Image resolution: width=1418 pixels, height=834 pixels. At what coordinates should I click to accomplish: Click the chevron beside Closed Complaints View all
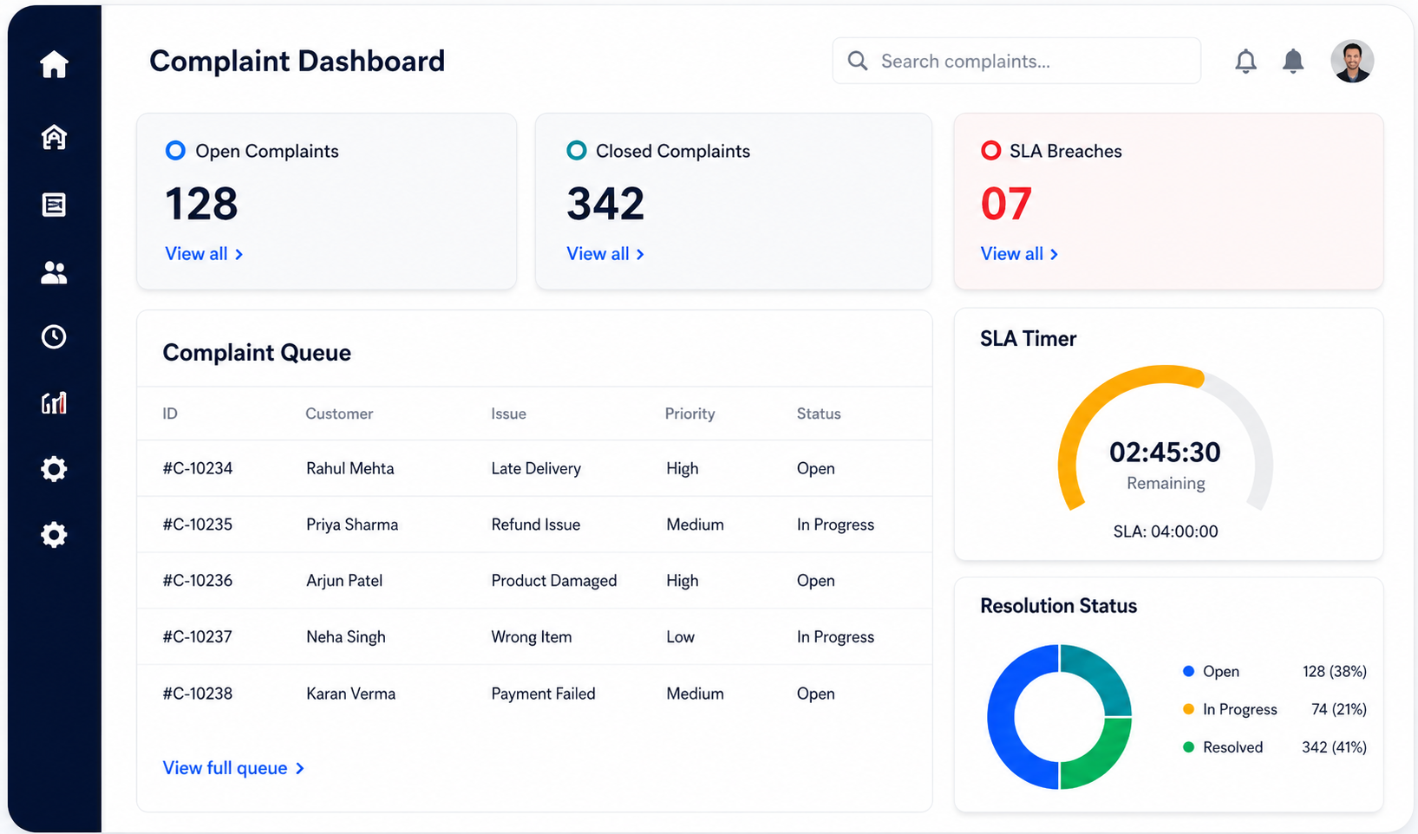[640, 254]
